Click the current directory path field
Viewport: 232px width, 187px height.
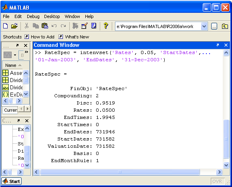point(158,26)
